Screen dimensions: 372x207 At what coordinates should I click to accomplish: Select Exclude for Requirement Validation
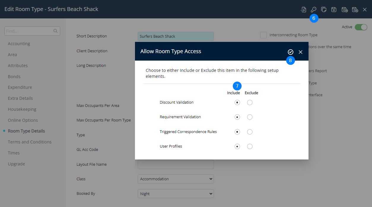pyautogui.click(x=250, y=117)
